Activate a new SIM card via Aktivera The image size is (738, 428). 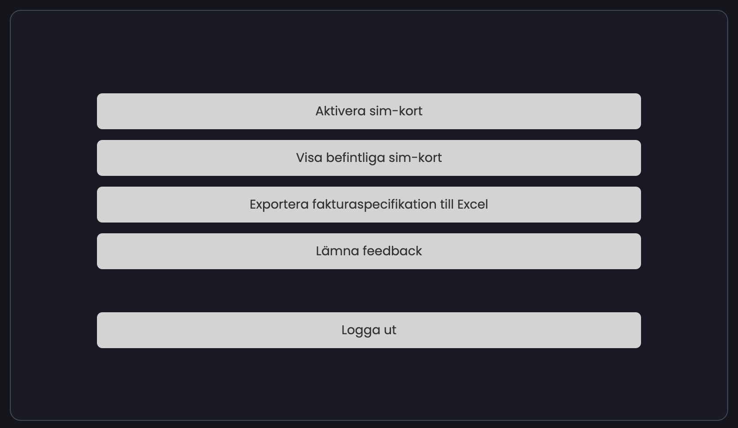tap(369, 111)
